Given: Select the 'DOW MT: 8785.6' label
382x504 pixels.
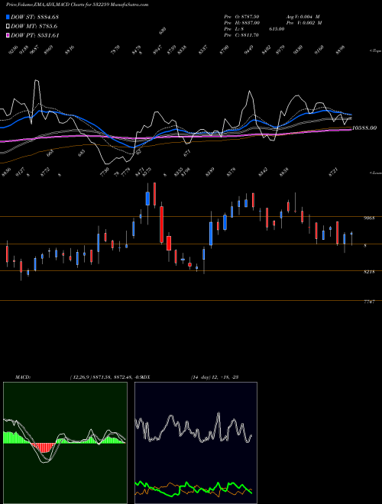Looking at the screenshot, I should pos(34,26).
